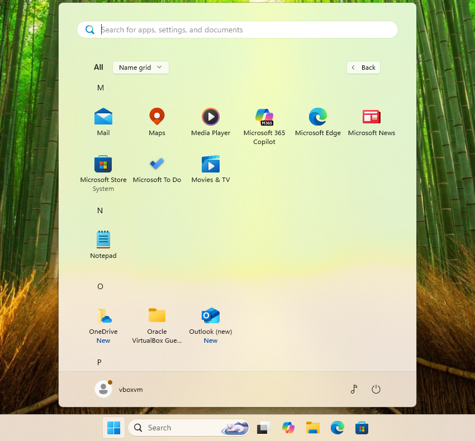Click the search magnifier in Start menu

[89, 30]
